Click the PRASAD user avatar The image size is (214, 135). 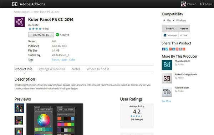(183, 4)
